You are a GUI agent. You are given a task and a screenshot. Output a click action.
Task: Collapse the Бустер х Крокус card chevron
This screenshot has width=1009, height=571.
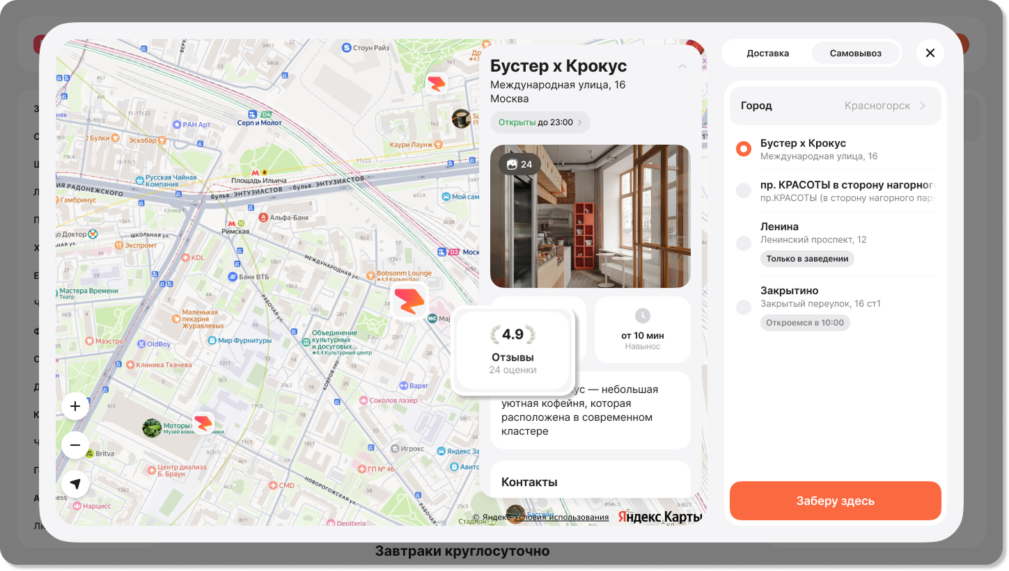click(x=682, y=66)
